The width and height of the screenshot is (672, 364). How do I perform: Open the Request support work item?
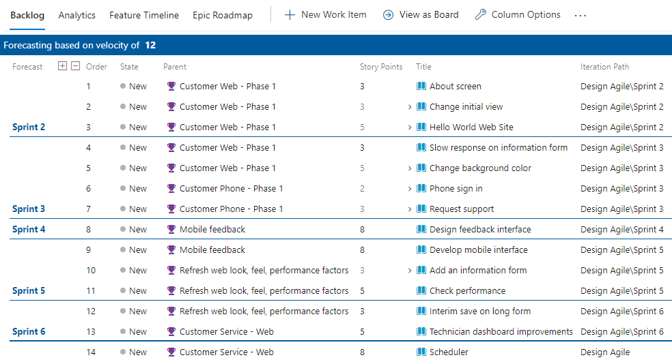point(462,209)
